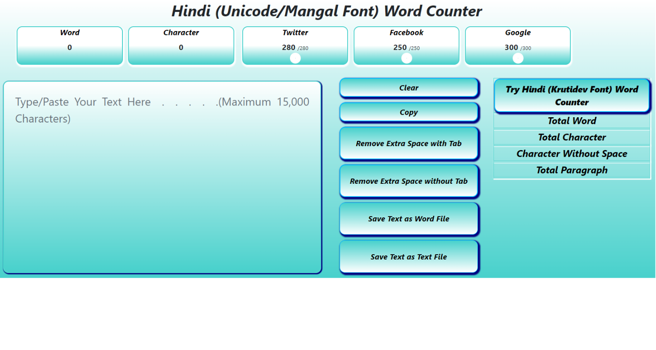
Task: Remove extra space without Tab
Action: click(408, 181)
